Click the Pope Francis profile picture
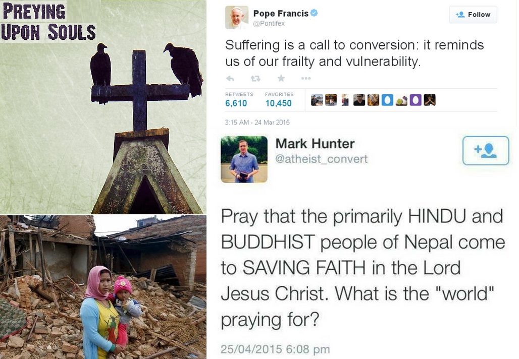Viewport: 519px width, 359px height. (x=237, y=17)
